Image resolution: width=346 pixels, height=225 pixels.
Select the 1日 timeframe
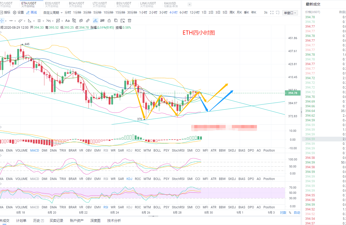click(x=204, y=12)
